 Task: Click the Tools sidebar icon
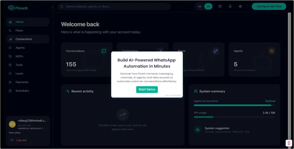pos(10,65)
